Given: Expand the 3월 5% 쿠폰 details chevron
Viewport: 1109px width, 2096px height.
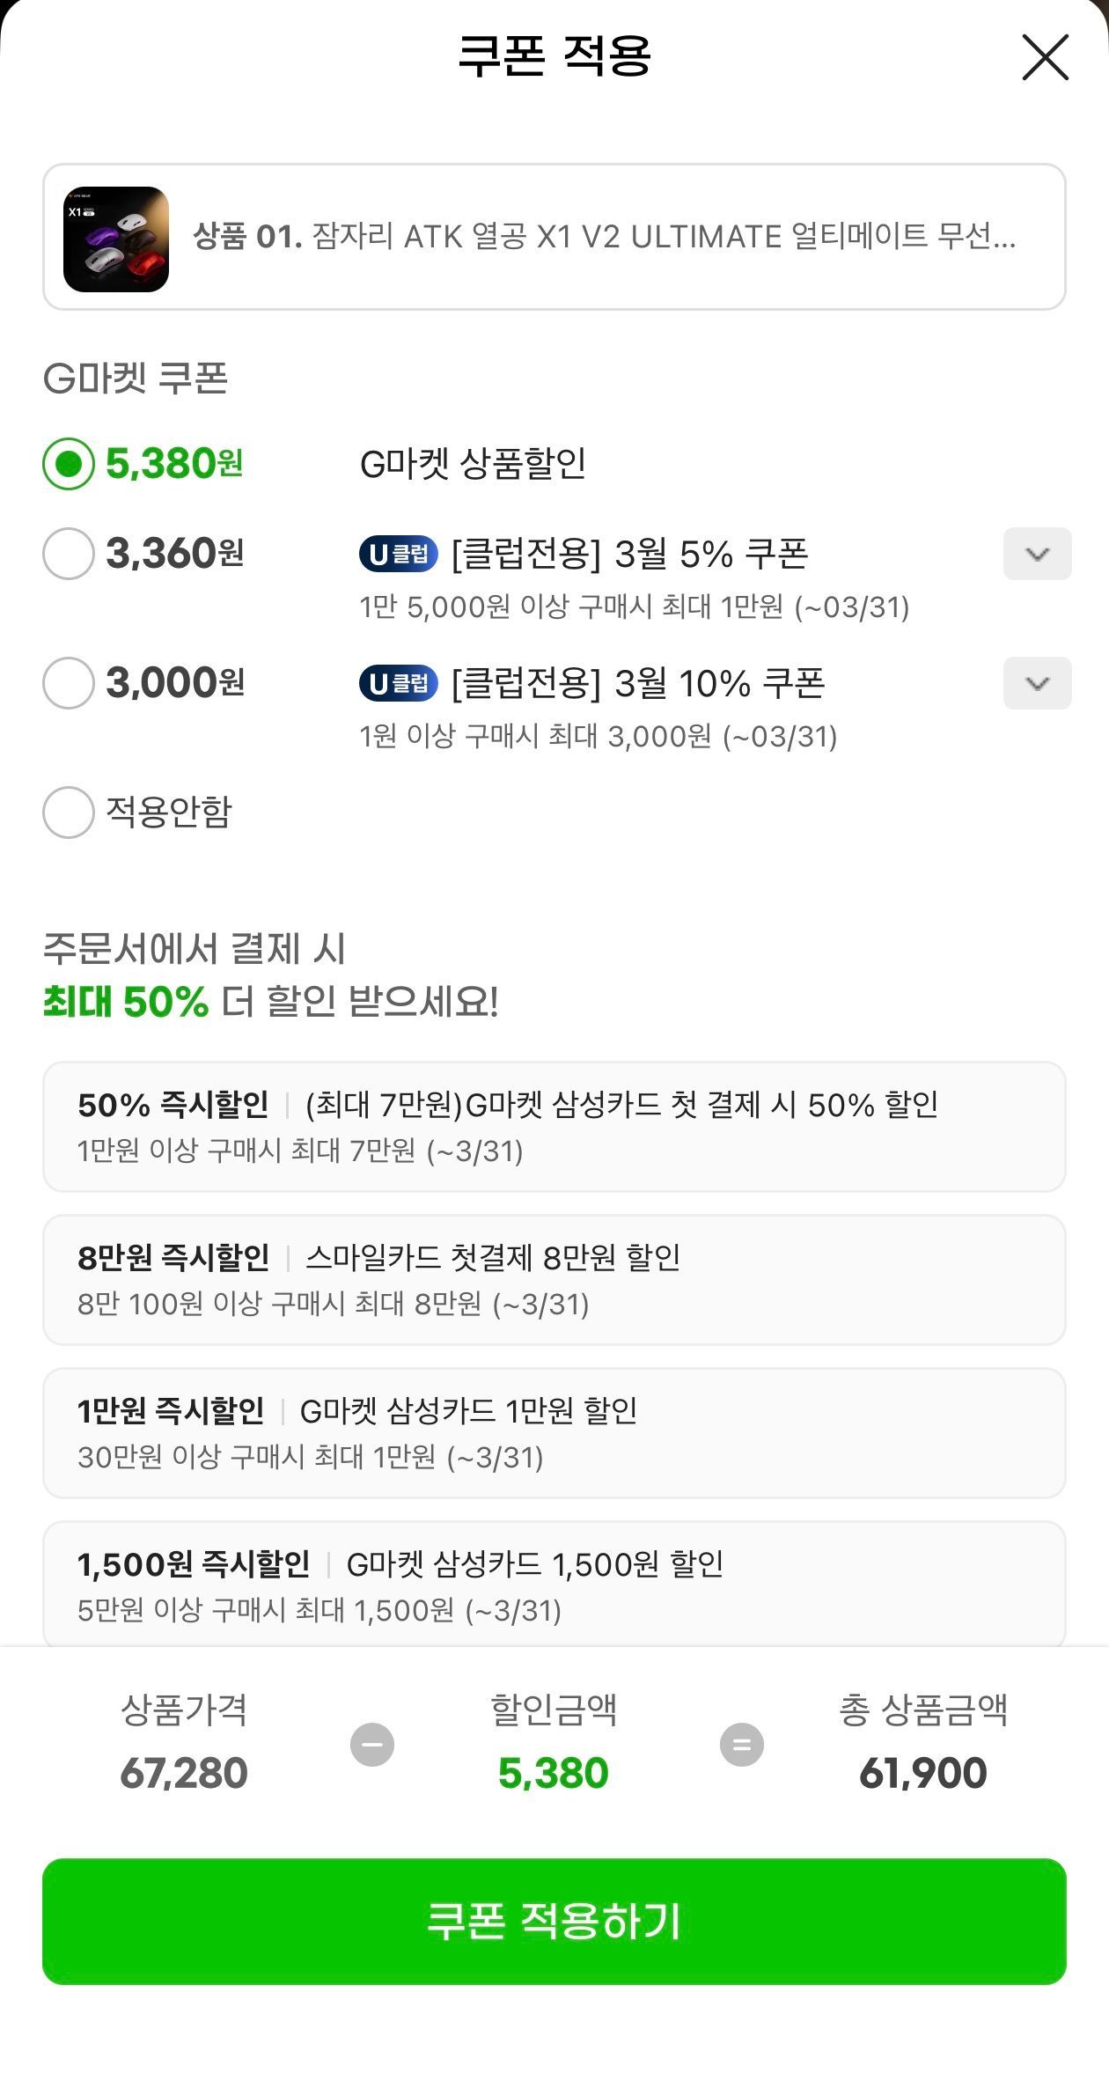Looking at the screenshot, I should click(1037, 554).
